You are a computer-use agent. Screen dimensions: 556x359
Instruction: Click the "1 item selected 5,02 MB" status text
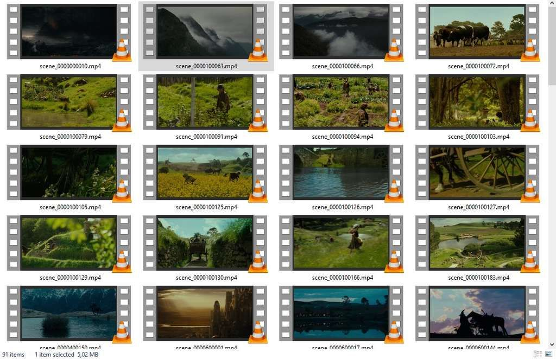click(67, 355)
